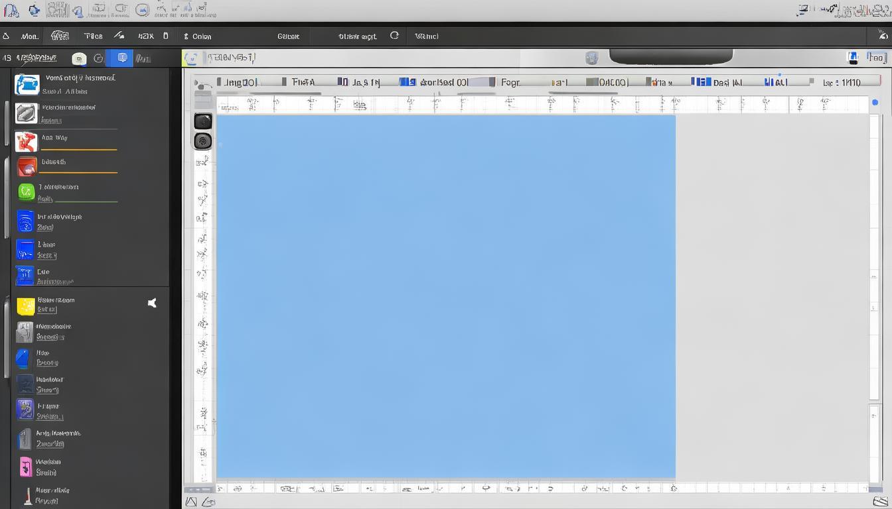The width and height of the screenshot is (892, 509).
Task: Click the "feo" button at top right
Action: (x=876, y=58)
